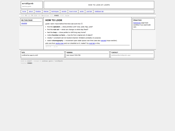This screenshot has width=175, height=131.
Task: Click the HOW TO LOOK AT LOOPS banner
Action: (x=99, y=5)
